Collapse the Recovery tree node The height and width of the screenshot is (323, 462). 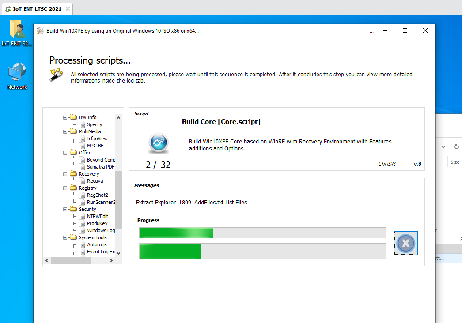point(65,174)
